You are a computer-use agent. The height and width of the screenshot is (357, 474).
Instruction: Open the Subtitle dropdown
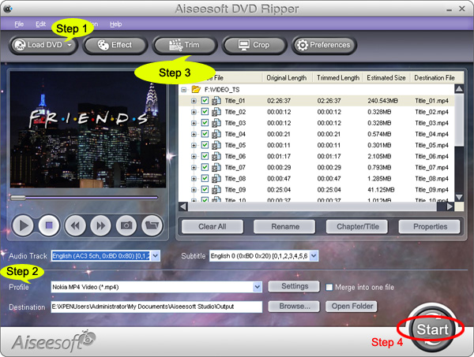314,256
